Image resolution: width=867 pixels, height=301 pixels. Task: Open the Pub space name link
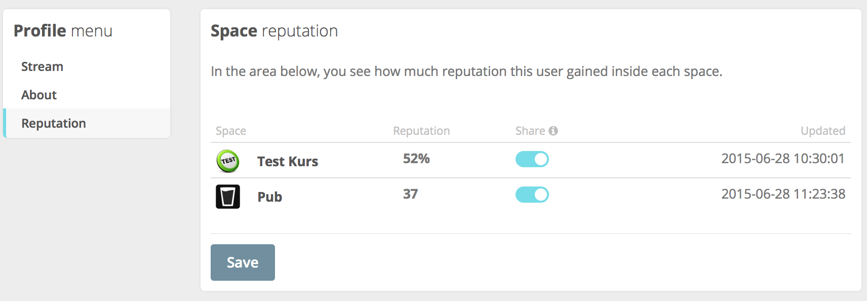[269, 197]
